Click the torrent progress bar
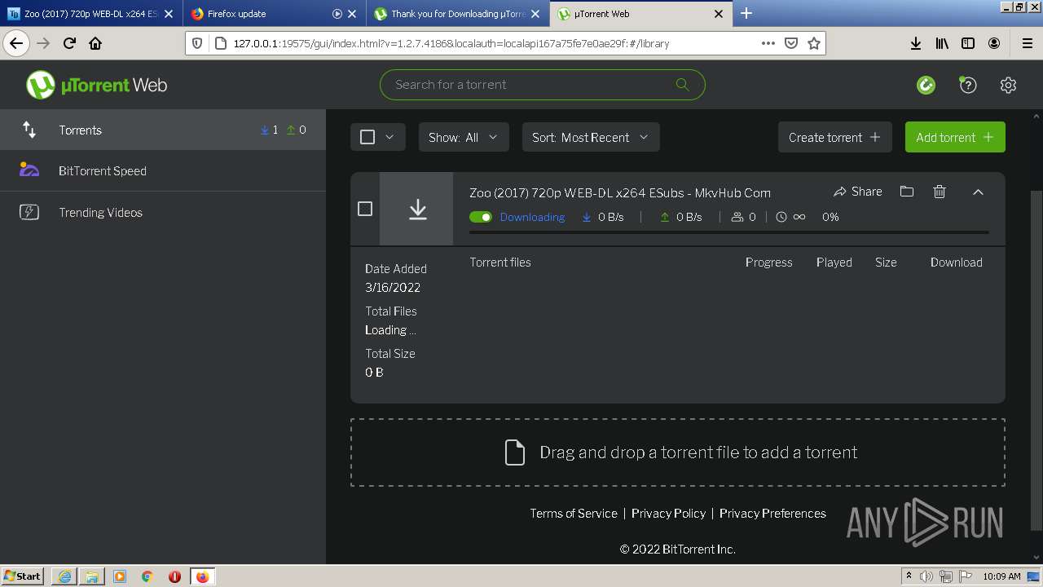 729,232
